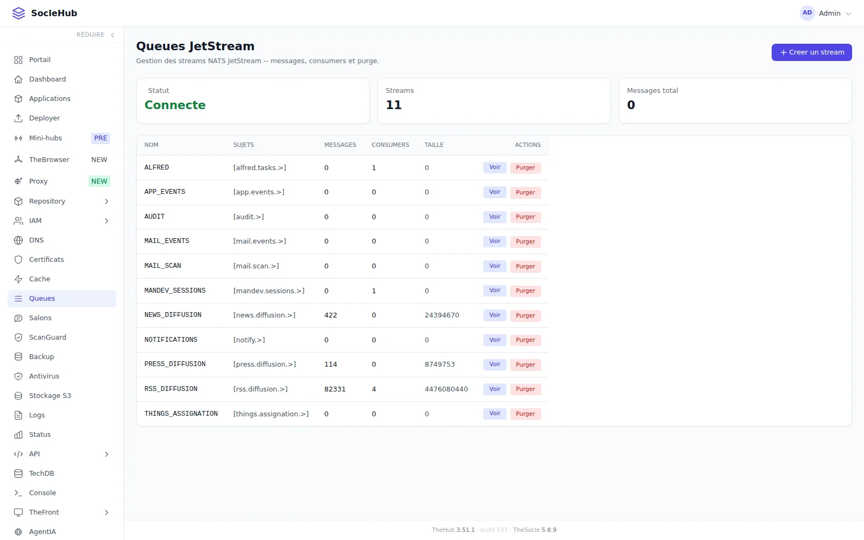Click the TechDB database icon

tap(18, 474)
